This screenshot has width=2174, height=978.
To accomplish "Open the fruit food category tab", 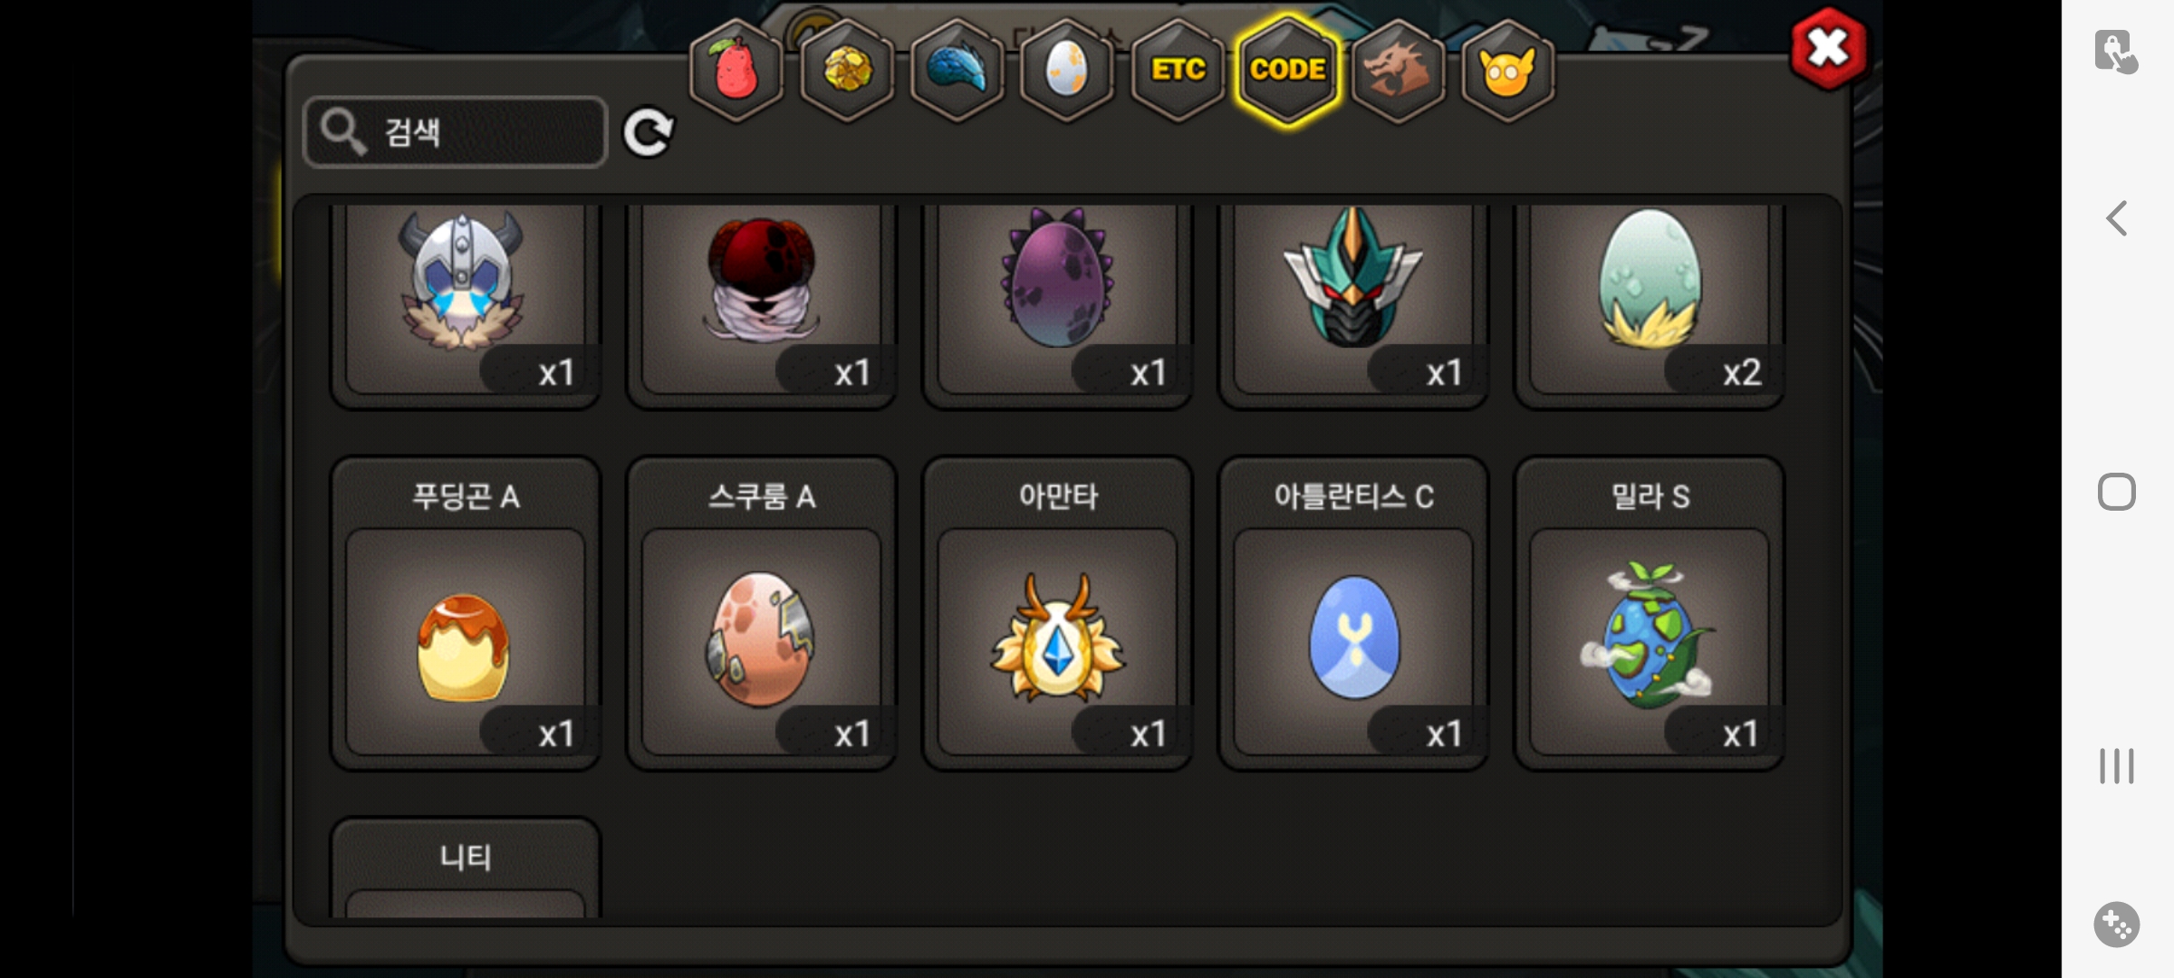I will click(x=736, y=70).
